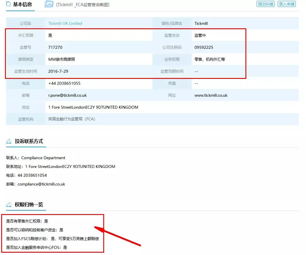Click the 基本信息 section header icon

(x=8, y=4)
